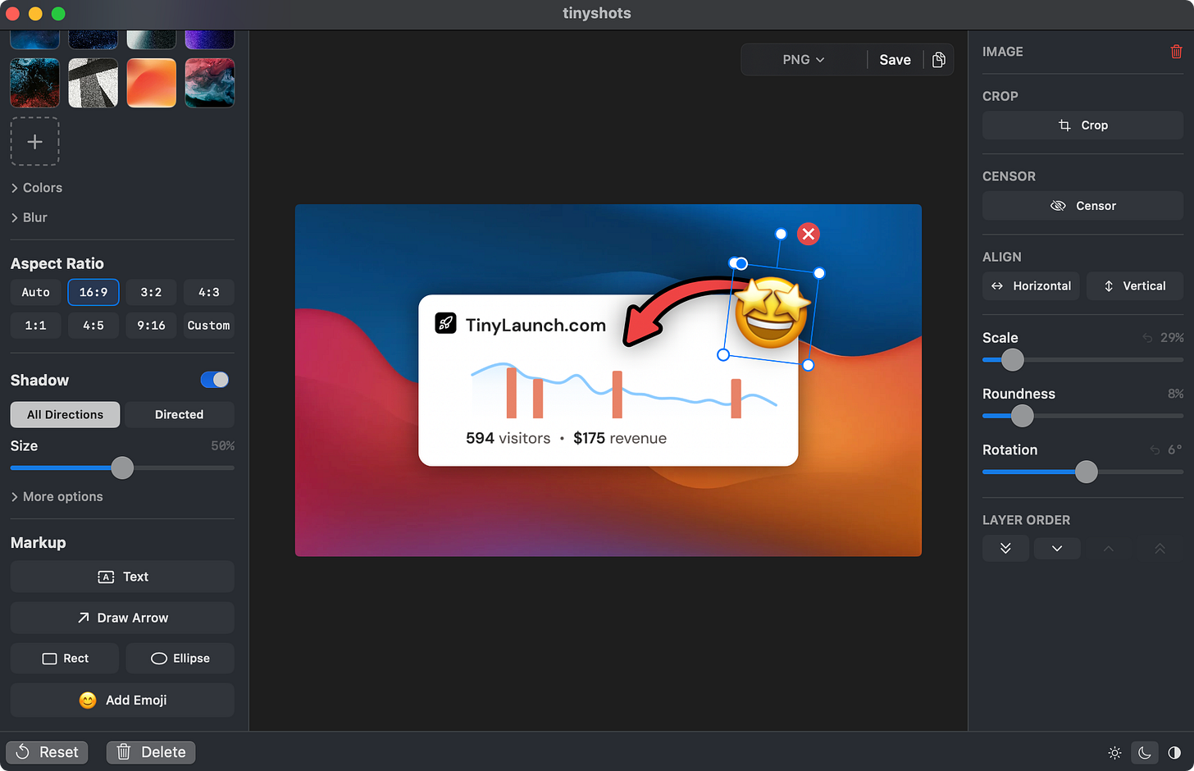Bring layer to front with the double-up chevron
The width and height of the screenshot is (1194, 771).
tap(1160, 549)
